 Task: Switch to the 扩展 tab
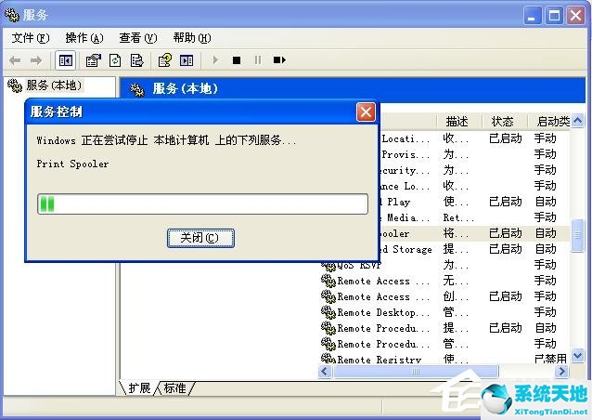(140, 387)
